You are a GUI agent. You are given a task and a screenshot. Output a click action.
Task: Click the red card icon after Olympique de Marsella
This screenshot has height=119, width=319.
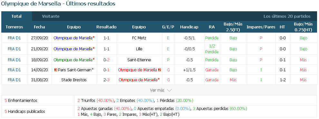[x=159, y=70]
